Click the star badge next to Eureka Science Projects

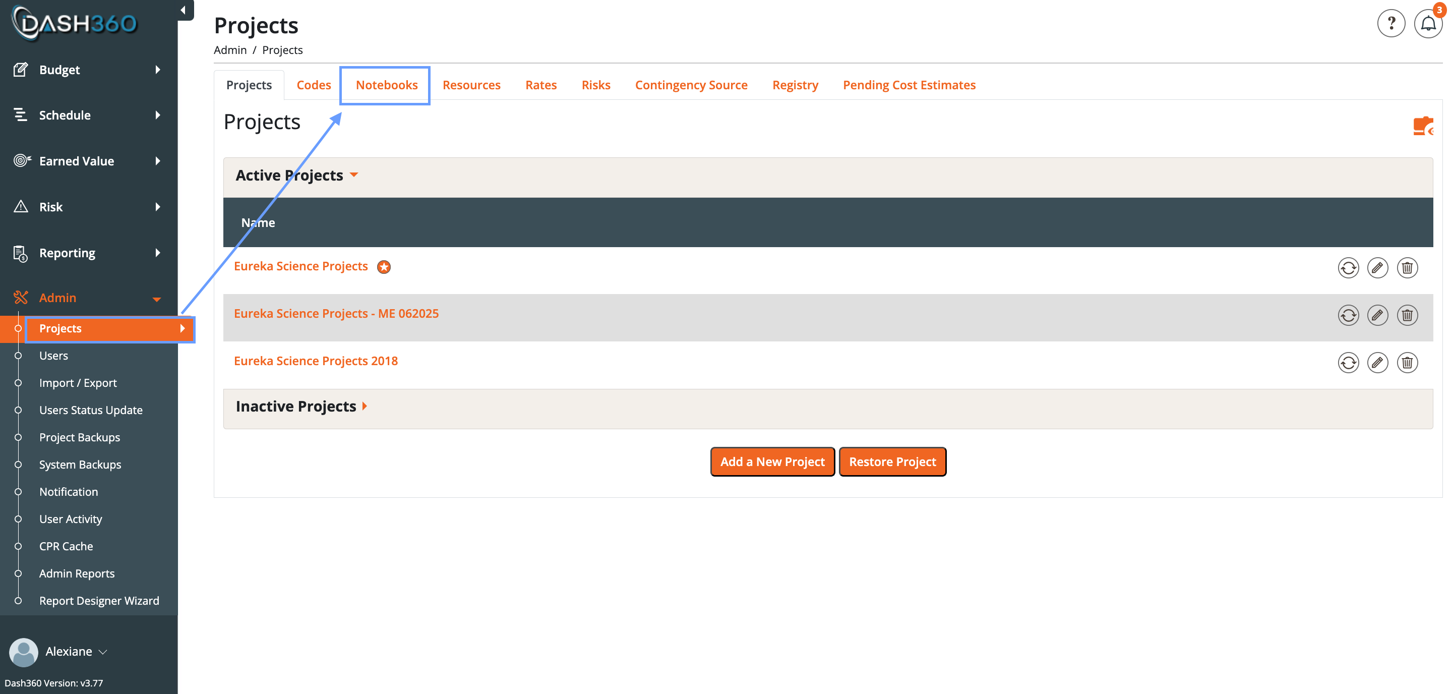pos(384,267)
